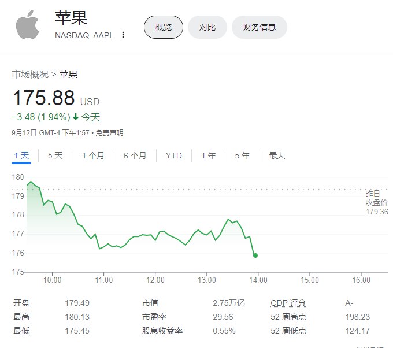
Task: Click the 市盈率 row label
Action: tap(154, 317)
